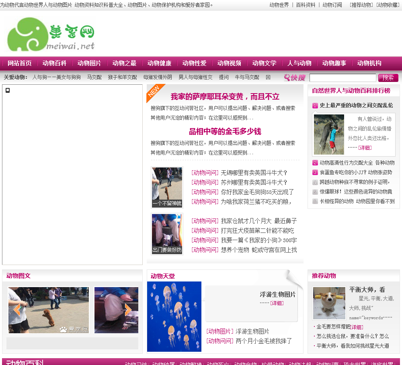The height and width of the screenshot is (365, 402).
Task: Open 平衡大师，看 recommended article title
Action: click(367, 290)
